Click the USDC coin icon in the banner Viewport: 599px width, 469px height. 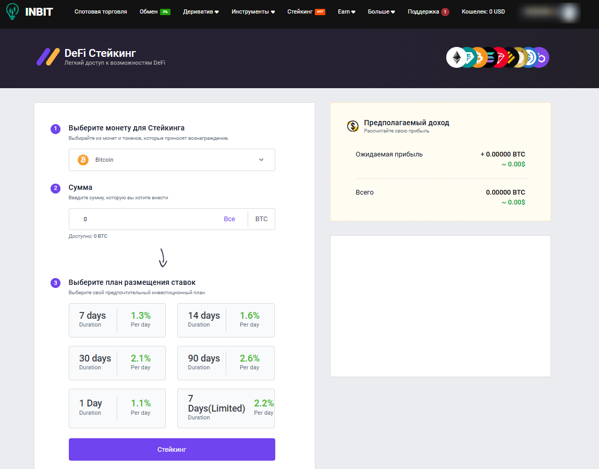[x=531, y=57]
